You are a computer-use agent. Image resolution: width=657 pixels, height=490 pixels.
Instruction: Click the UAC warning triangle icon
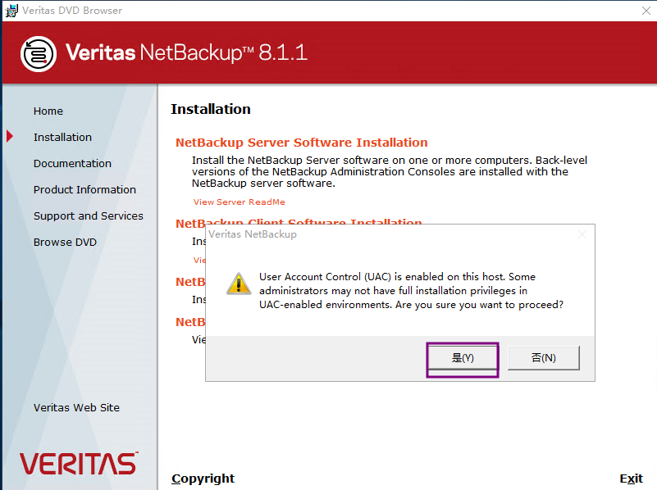click(x=239, y=284)
